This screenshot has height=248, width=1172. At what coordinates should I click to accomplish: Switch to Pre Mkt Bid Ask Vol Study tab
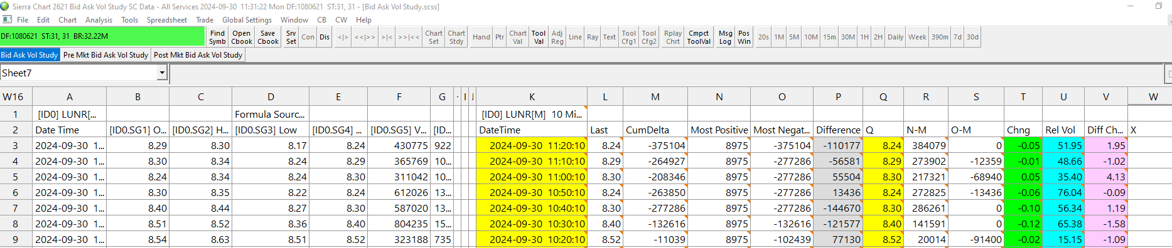(105, 55)
